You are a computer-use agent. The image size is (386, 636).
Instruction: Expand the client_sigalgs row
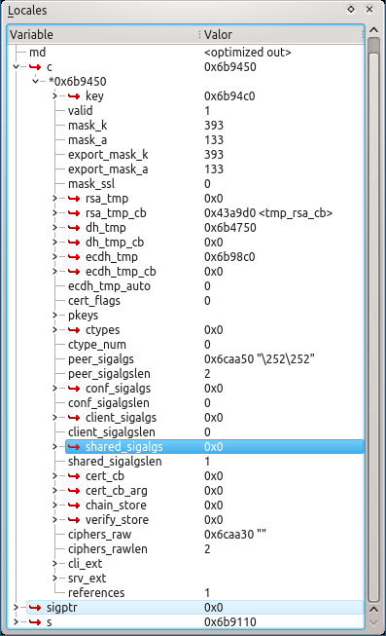(x=54, y=418)
